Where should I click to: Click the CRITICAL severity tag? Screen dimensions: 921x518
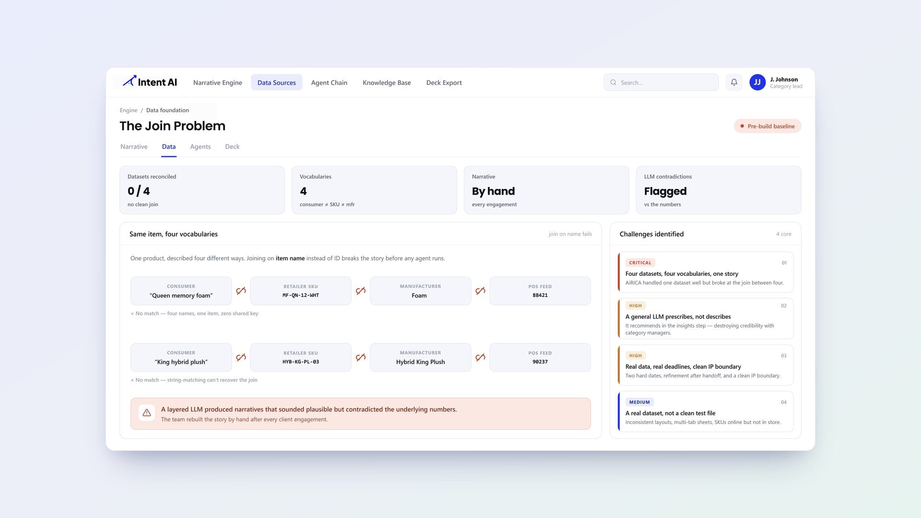point(640,263)
